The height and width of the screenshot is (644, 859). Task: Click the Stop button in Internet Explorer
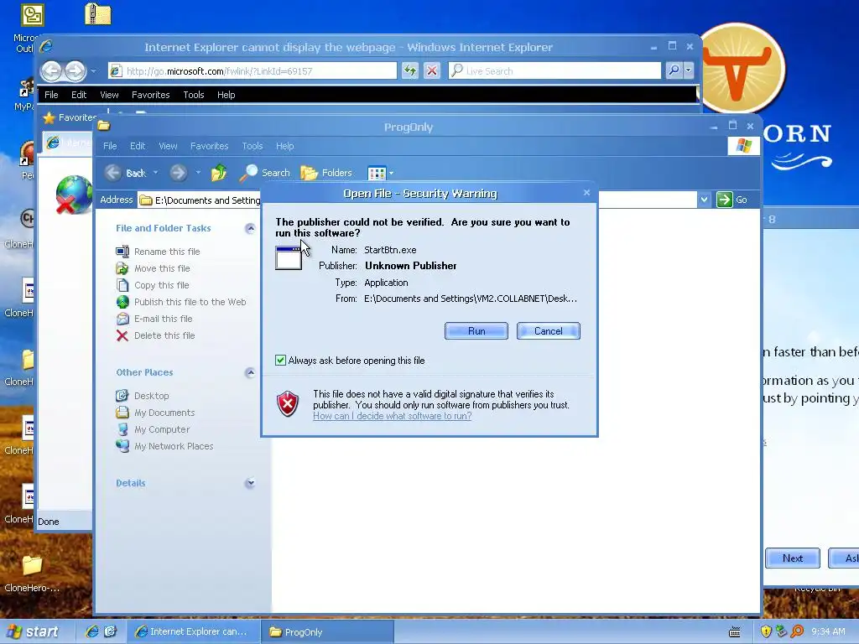432,70
